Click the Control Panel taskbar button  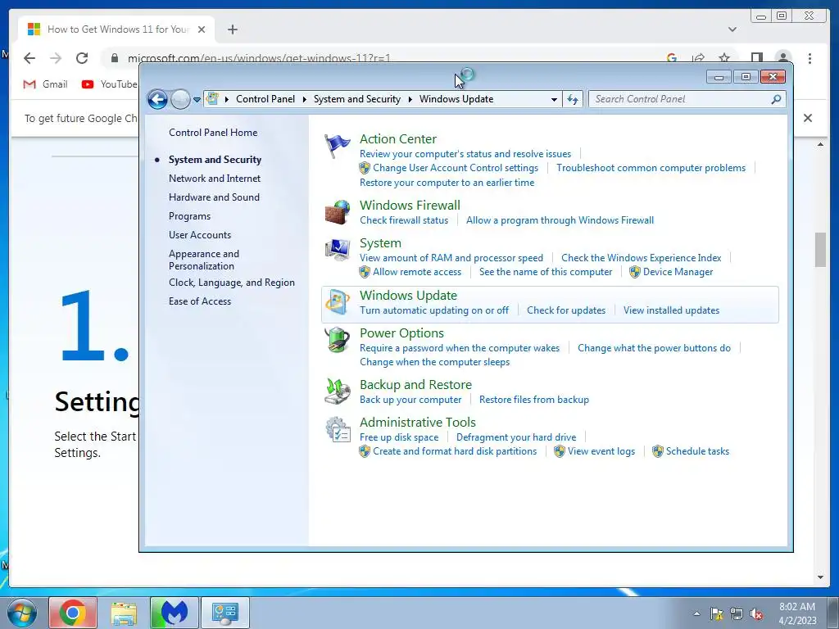pyautogui.click(x=224, y=613)
